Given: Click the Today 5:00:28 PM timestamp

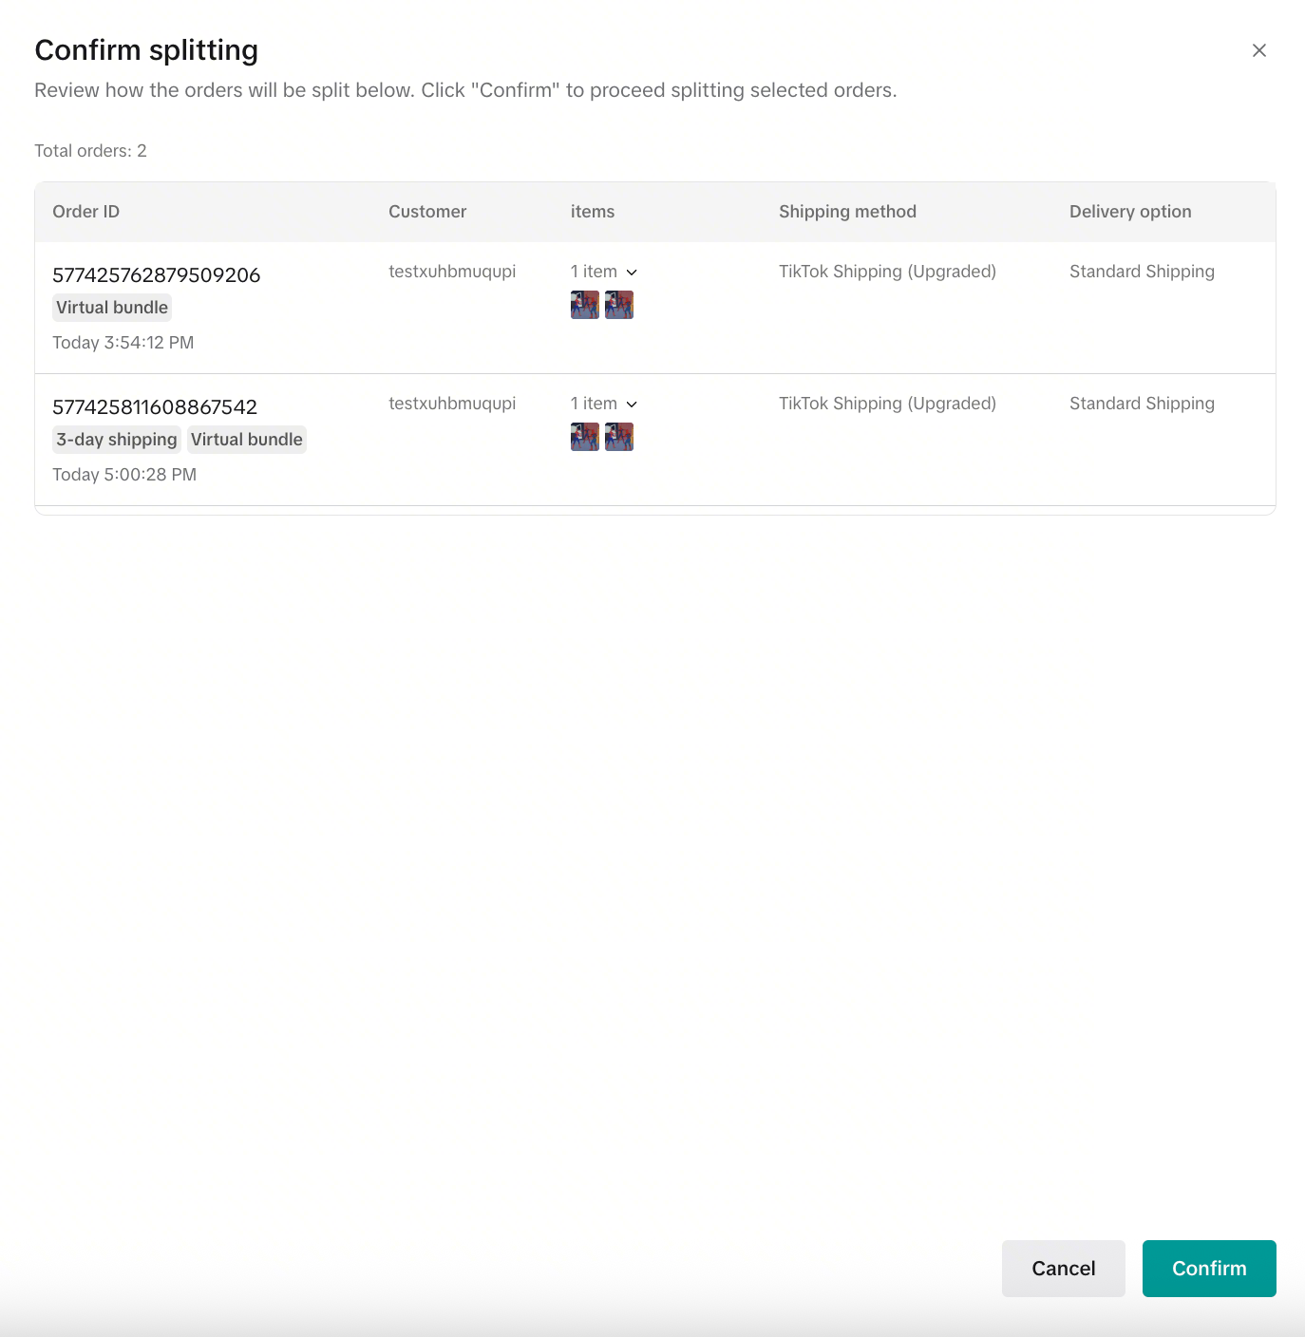Looking at the screenshot, I should (124, 475).
